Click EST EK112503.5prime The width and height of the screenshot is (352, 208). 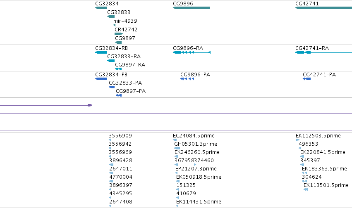[x=318, y=136]
